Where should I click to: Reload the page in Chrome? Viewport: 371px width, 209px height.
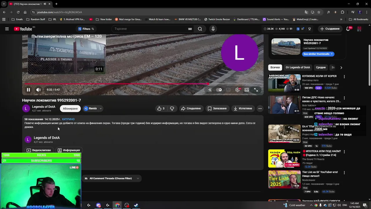18,12
